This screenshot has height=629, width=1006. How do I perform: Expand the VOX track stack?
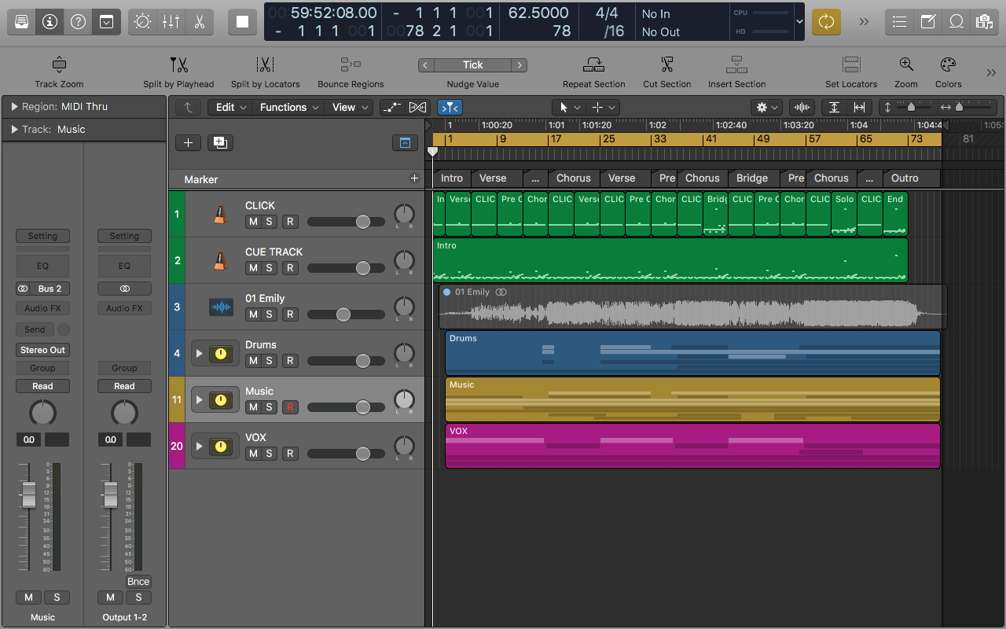click(x=200, y=447)
